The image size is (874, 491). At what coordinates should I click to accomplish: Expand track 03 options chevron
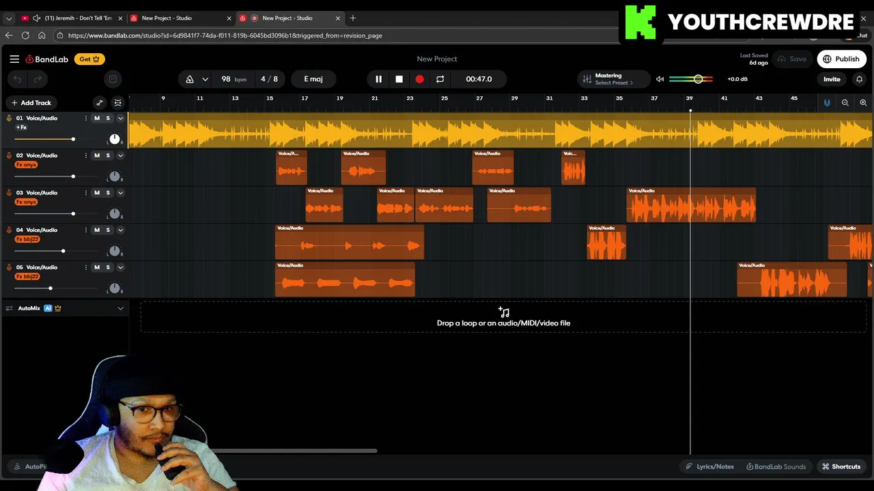(120, 193)
